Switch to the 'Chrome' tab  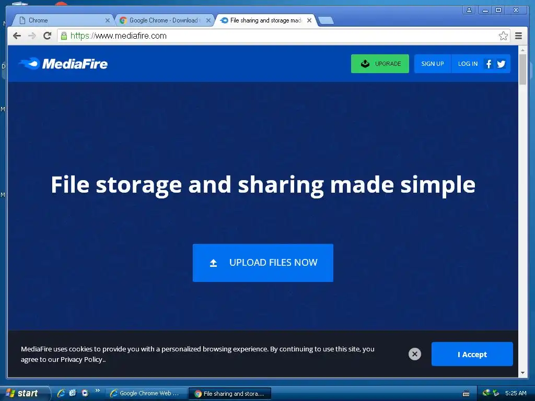point(63,20)
